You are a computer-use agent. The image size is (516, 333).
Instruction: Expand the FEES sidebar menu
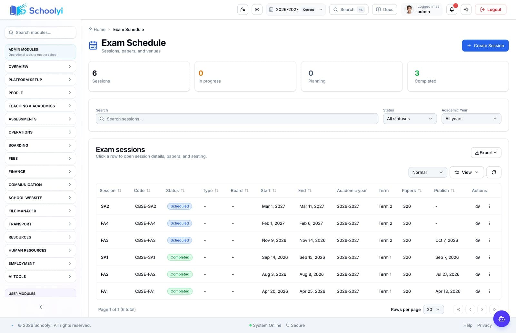(40, 158)
